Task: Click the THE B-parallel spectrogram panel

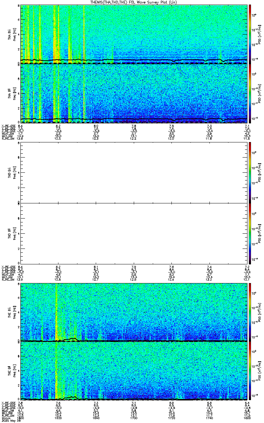Action: coord(134,371)
